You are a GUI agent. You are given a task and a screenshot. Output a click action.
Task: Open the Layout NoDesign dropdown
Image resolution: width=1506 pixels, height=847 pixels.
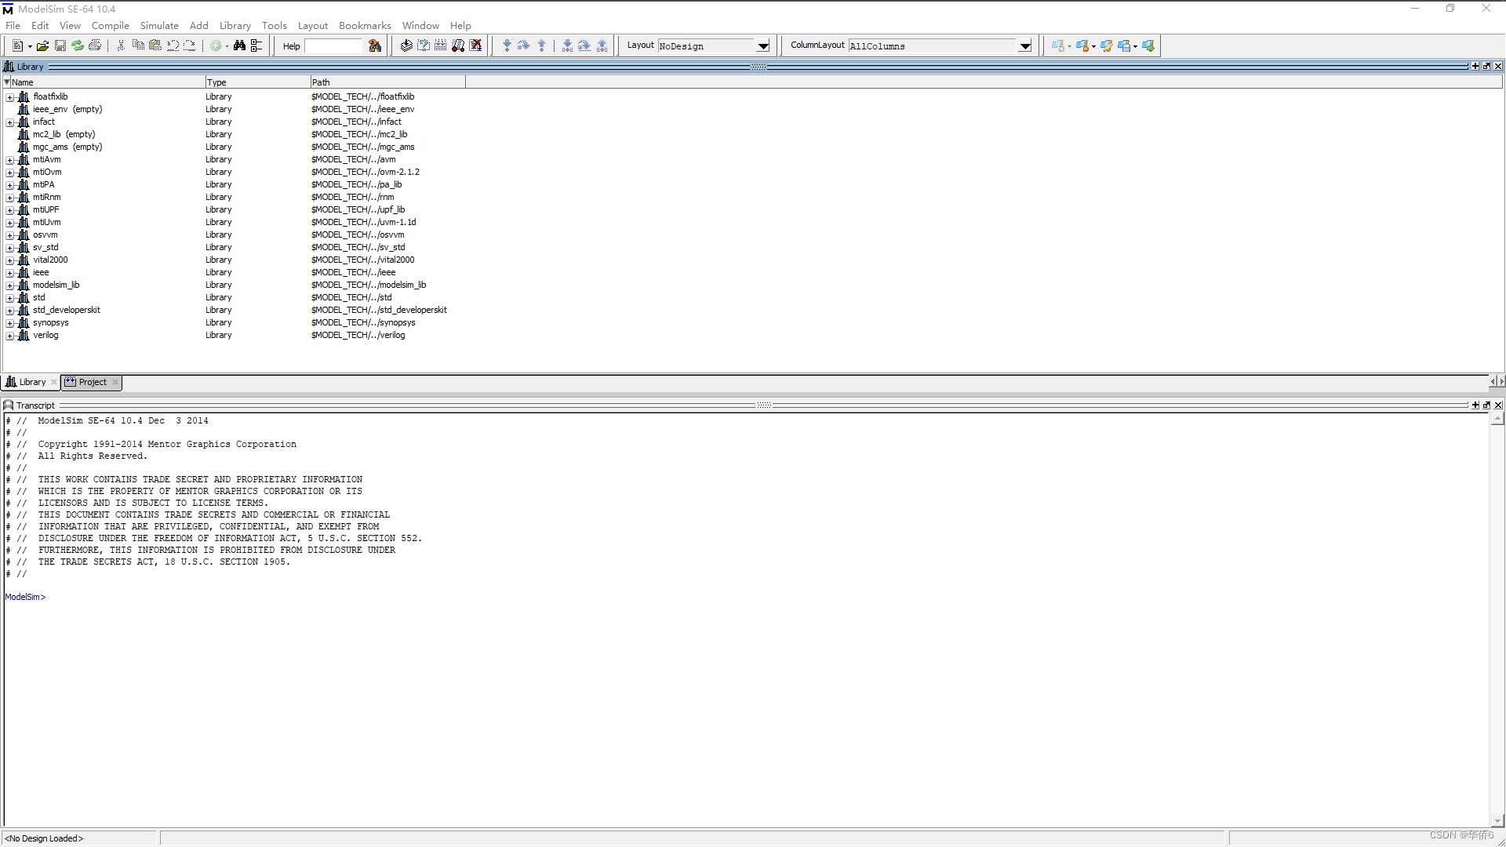tap(763, 46)
